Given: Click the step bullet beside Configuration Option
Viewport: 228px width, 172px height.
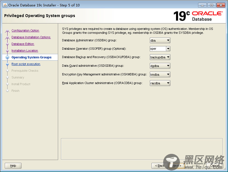Looking at the screenshot, I should click(8, 31).
